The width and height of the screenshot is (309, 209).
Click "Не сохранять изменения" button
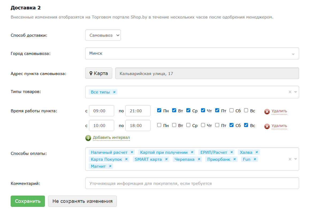pos(82,201)
